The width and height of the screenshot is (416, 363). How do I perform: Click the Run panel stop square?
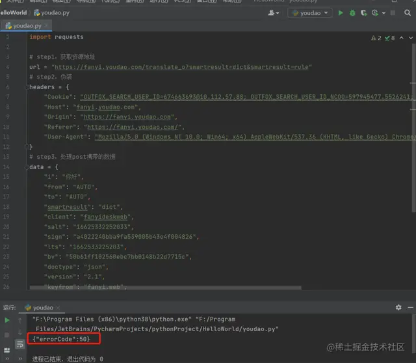[7, 335]
